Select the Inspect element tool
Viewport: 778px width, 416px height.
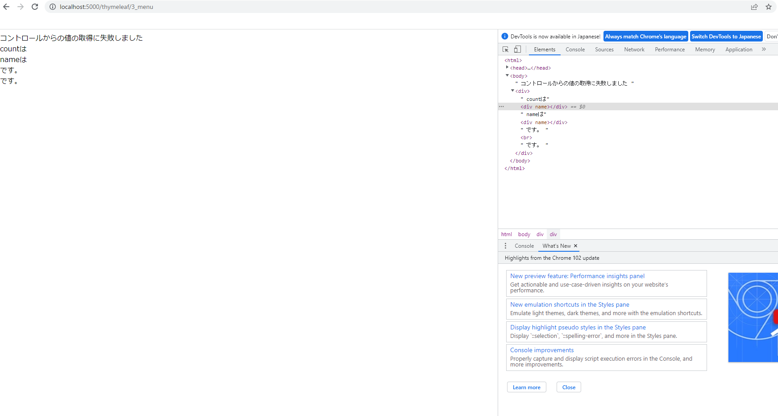pos(505,49)
